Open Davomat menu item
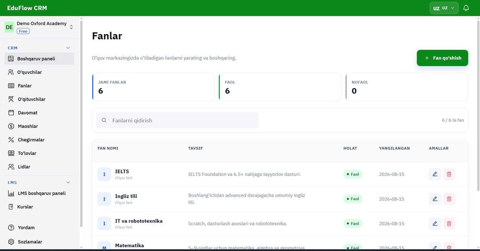This screenshot has width=480, height=251. [39, 113]
